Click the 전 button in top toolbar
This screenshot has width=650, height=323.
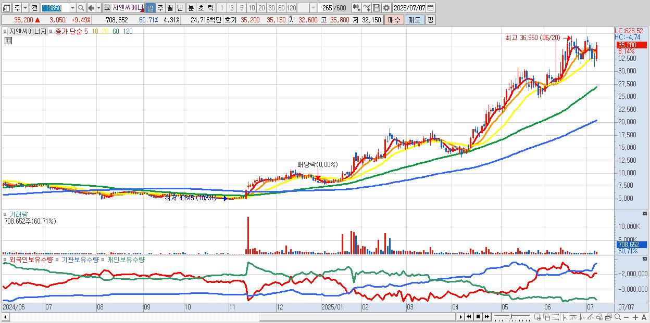pyautogui.click(x=34, y=8)
